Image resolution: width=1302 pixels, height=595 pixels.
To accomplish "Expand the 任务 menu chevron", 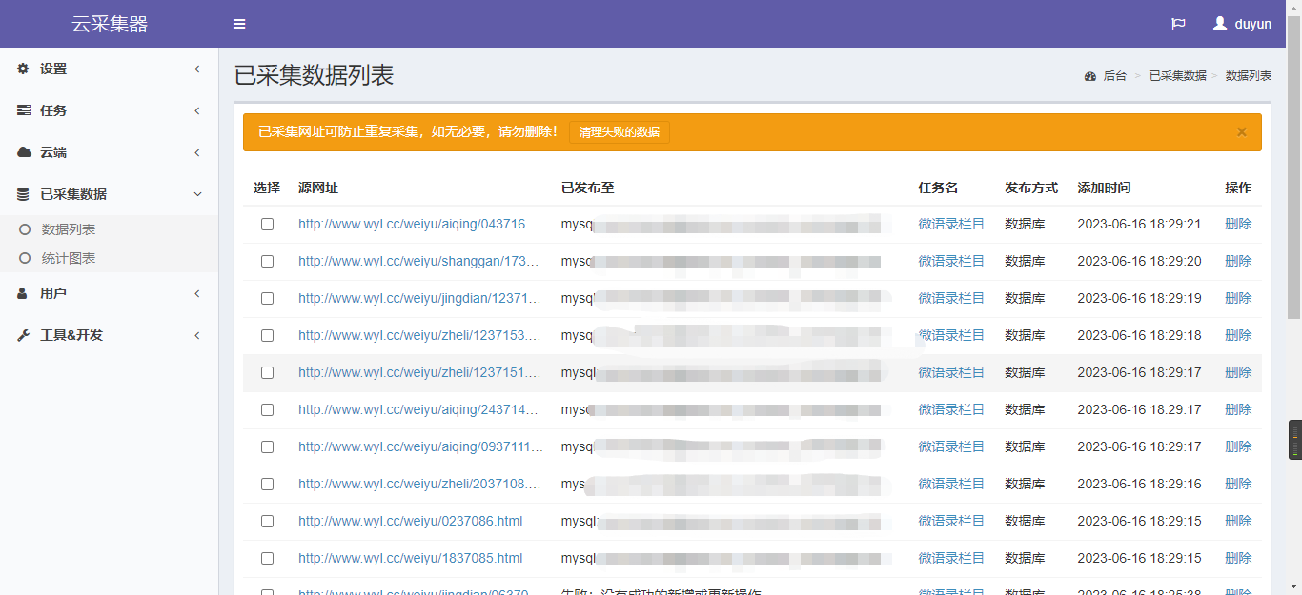I will pyautogui.click(x=197, y=110).
